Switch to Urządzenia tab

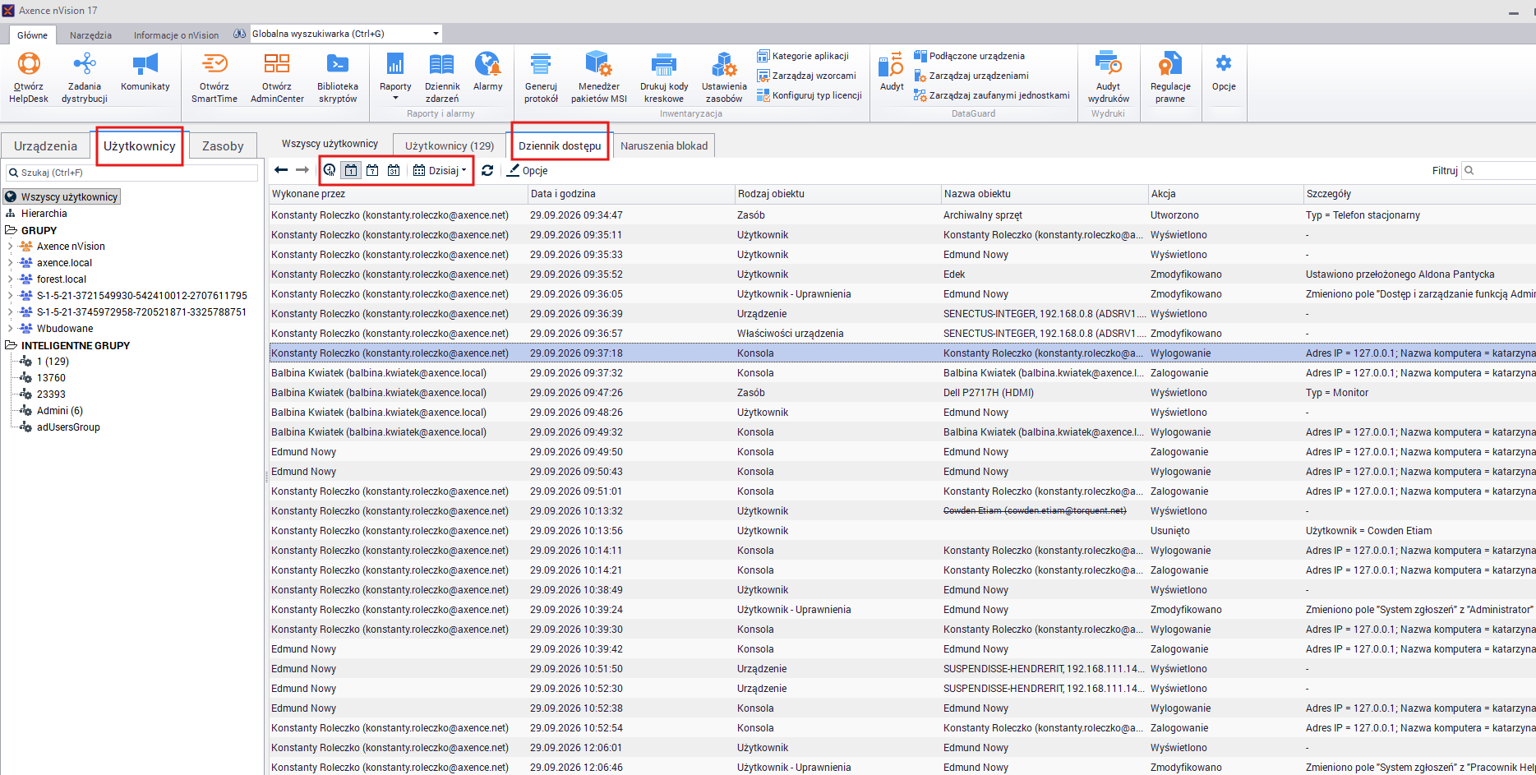tap(45, 146)
